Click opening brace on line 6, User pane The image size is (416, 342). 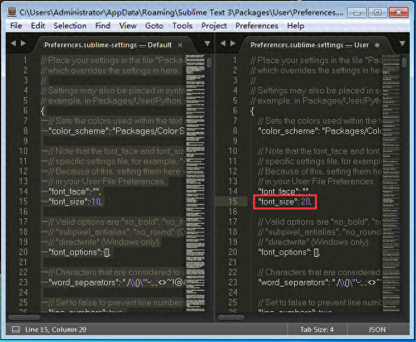click(x=252, y=111)
